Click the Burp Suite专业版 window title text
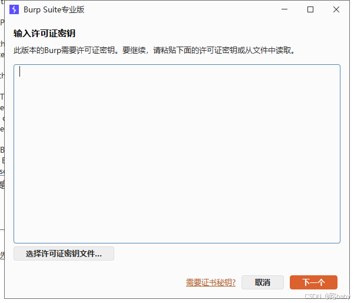Viewport: 354px width, 303px height. coord(54,9)
